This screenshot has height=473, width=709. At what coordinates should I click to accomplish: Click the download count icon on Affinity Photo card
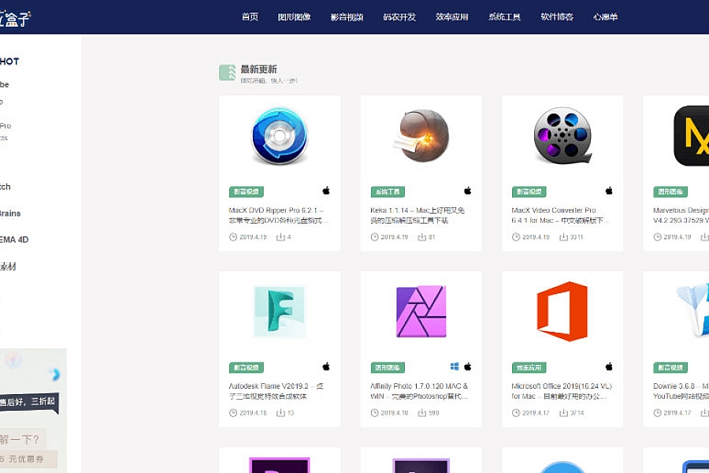[422, 413]
